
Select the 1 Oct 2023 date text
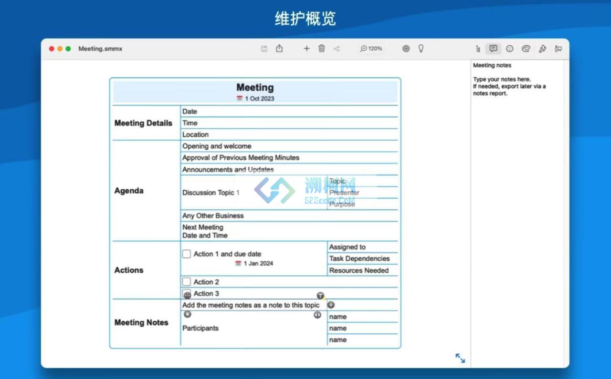pyautogui.click(x=260, y=99)
